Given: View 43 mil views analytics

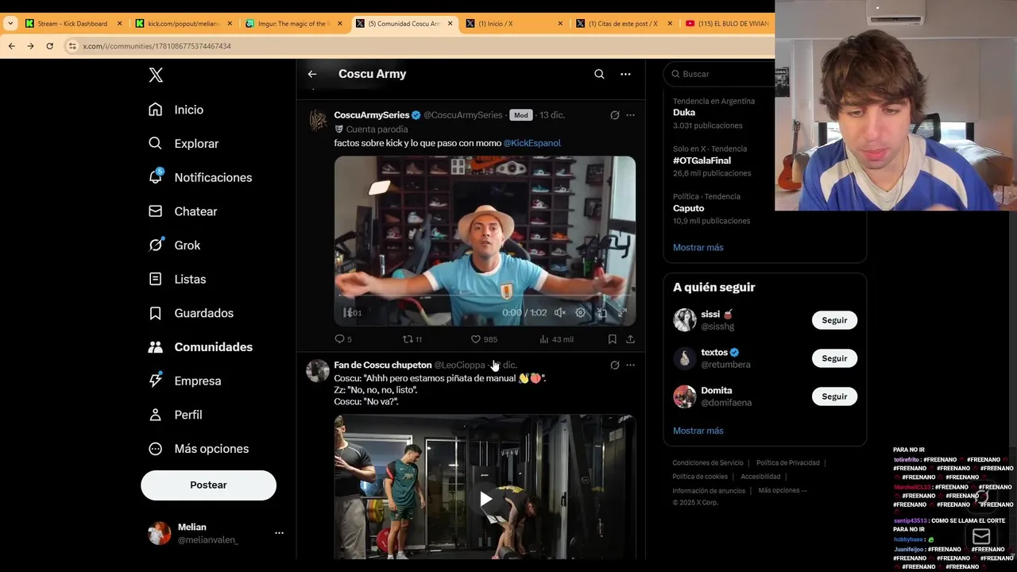Looking at the screenshot, I should pos(556,339).
